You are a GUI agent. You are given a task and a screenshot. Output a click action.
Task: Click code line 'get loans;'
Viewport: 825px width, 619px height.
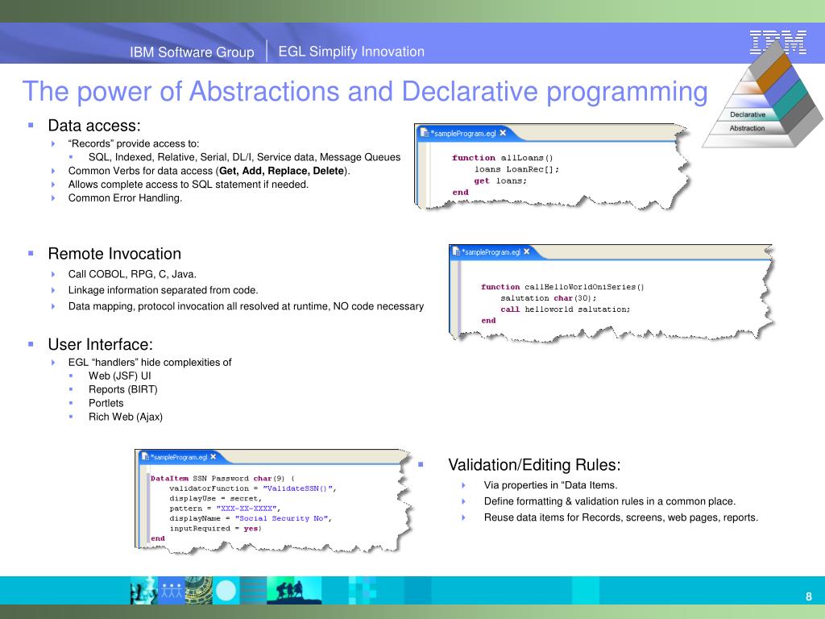click(x=500, y=181)
